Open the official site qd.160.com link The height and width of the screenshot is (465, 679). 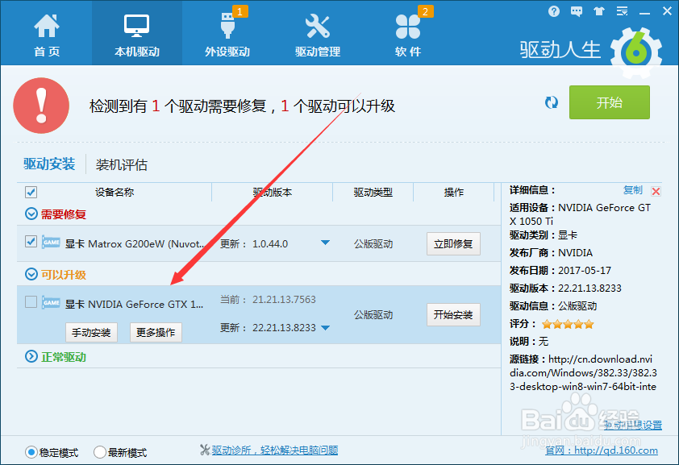[x=601, y=450]
